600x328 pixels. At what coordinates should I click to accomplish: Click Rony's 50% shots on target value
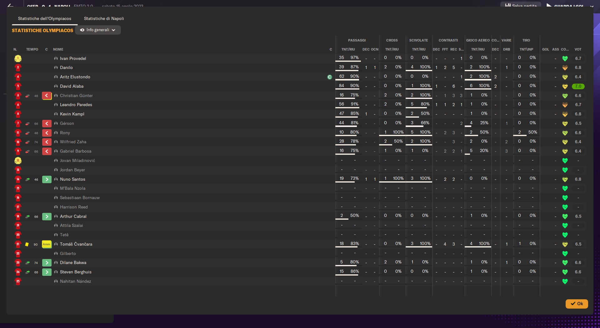(532, 132)
